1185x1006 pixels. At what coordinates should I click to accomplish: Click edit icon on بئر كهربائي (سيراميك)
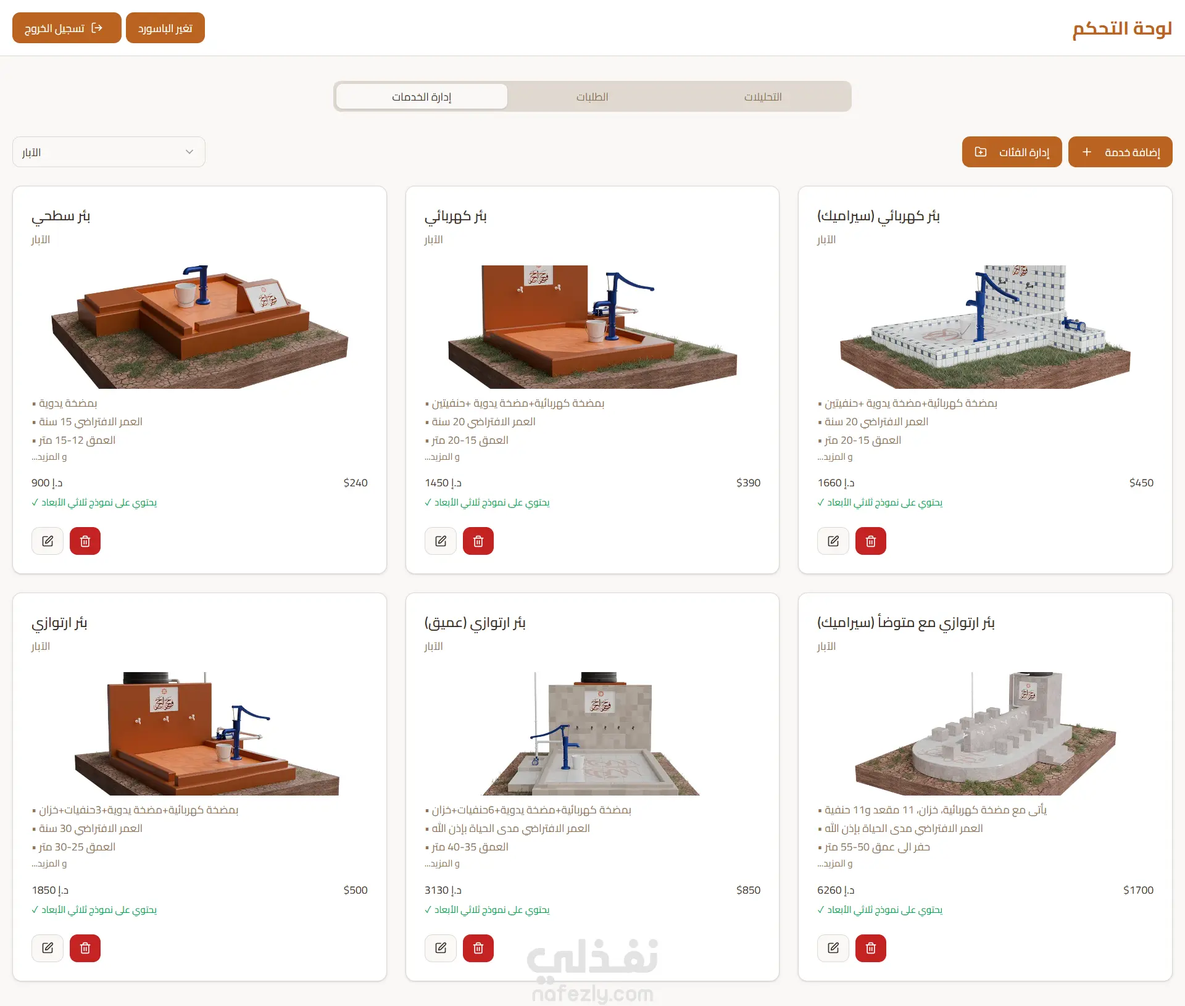833,541
